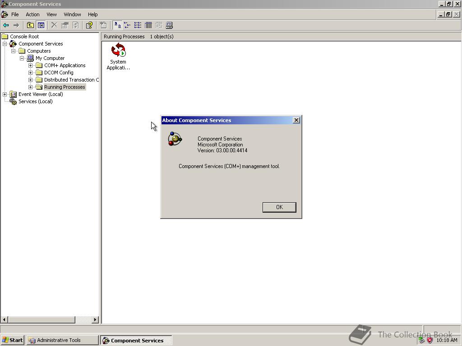The image size is (462, 346).
Task: Open the Help menu
Action: coord(92,14)
